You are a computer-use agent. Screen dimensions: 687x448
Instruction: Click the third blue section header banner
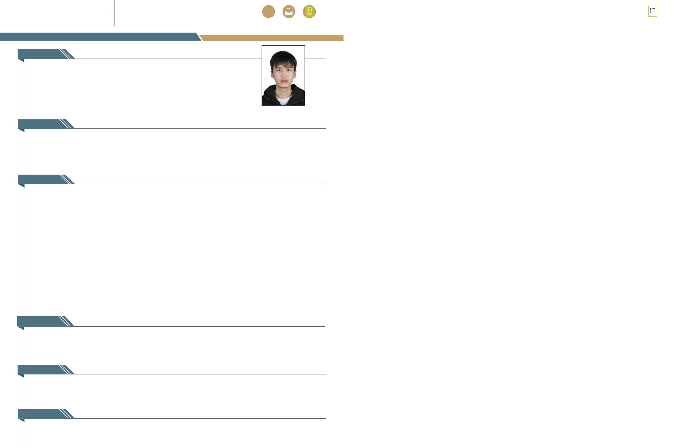pos(39,179)
